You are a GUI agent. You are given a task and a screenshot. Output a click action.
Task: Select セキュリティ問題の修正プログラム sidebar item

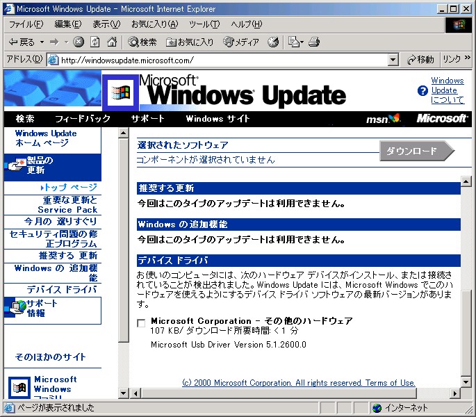coord(53,238)
